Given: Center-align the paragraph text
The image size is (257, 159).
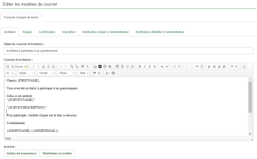Looking at the screenshot, I should (x=214, y=66).
